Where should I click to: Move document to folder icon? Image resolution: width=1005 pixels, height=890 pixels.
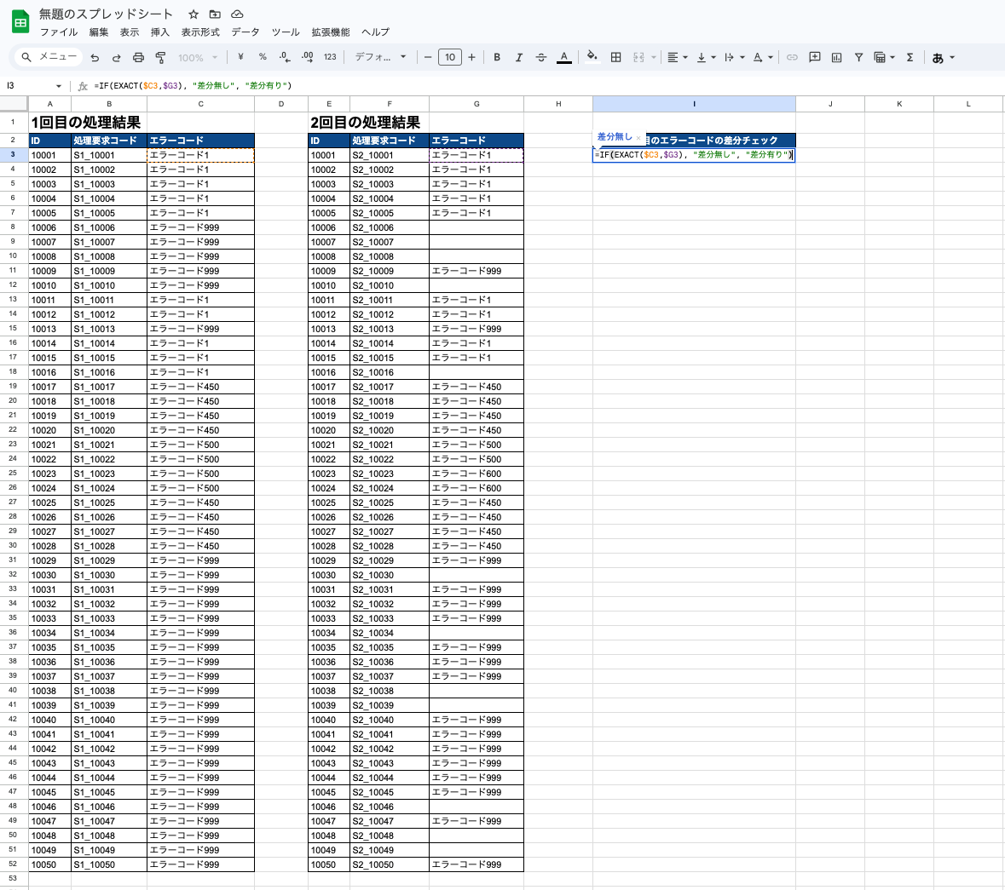click(216, 14)
